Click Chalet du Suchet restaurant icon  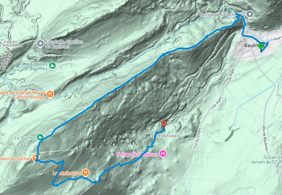pyautogui.click(x=36, y=158)
